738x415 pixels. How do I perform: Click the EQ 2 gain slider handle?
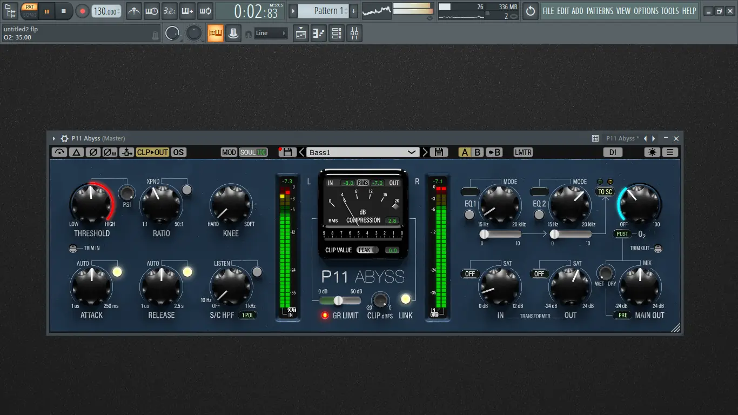[x=554, y=234]
